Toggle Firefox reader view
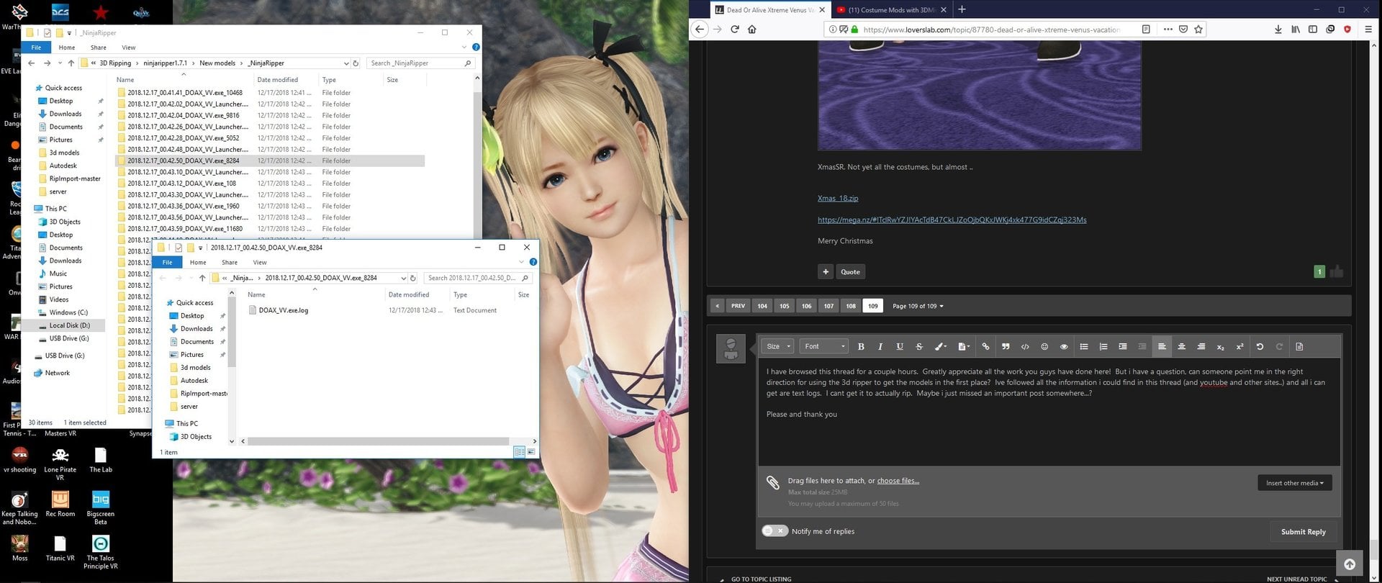The image size is (1382, 583). [x=1146, y=30]
